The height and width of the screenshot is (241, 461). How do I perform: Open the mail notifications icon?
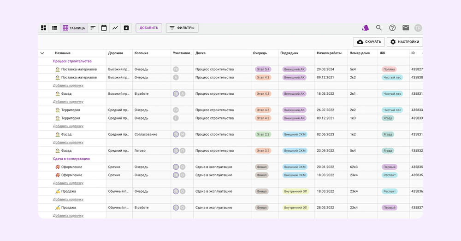coord(406,28)
